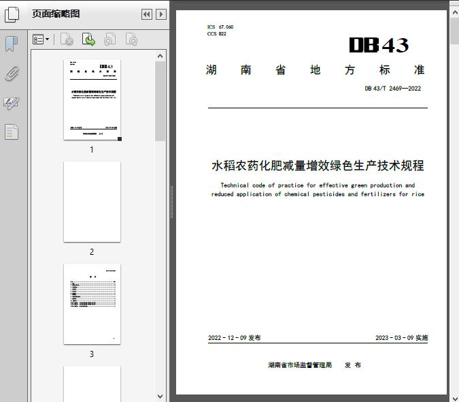
Task: Open the Content document panel icon
Action: point(12,132)
